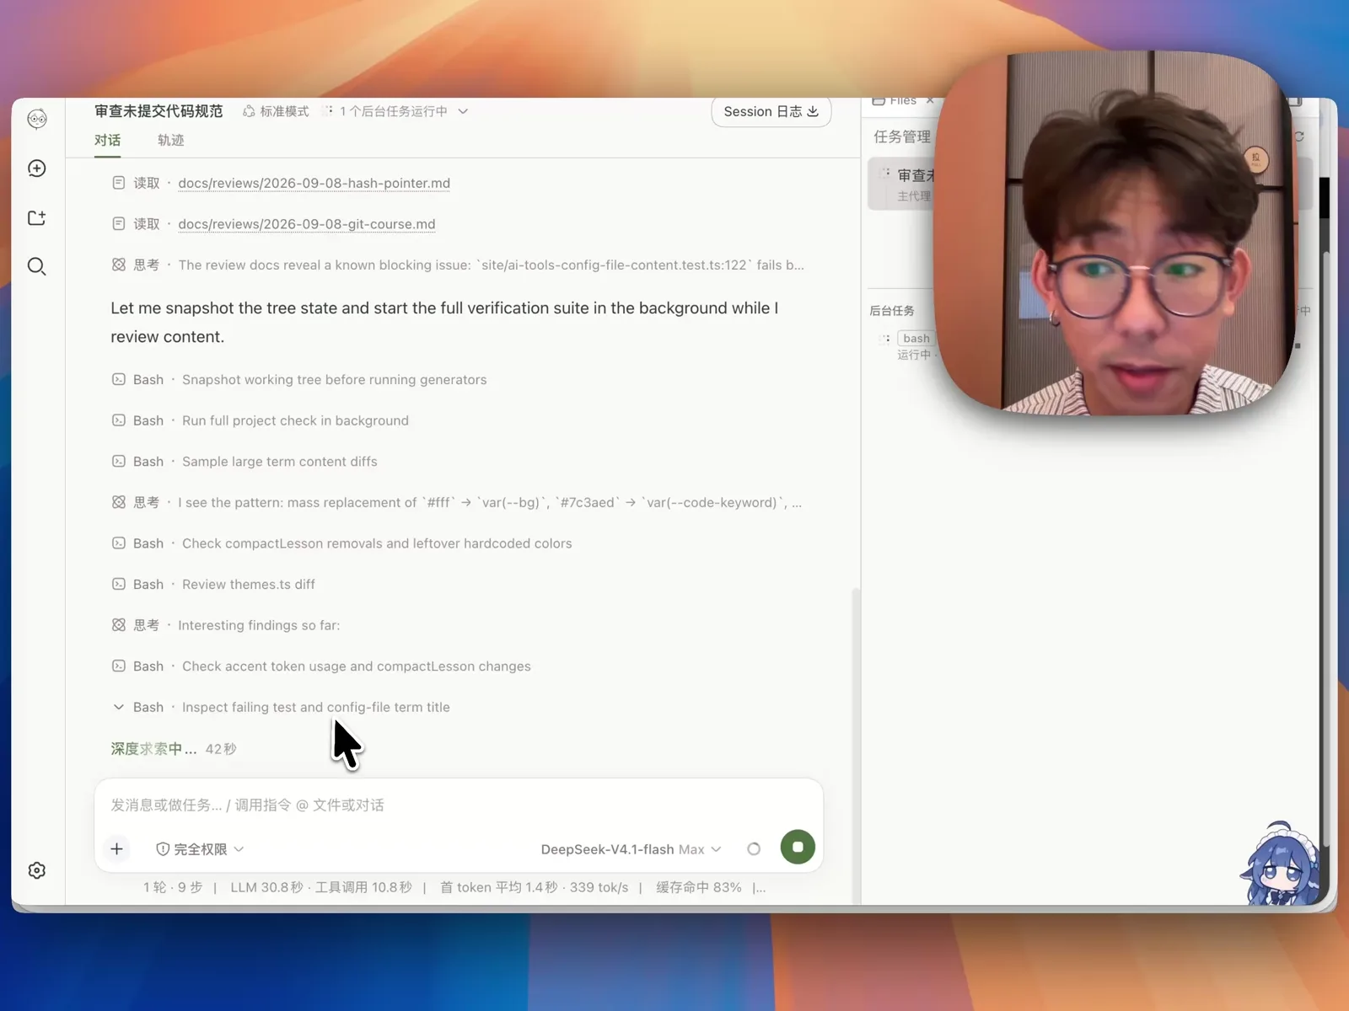1349x1011 pixels.
Task: Open Bash row Run full project check
Action: point(261,420)
